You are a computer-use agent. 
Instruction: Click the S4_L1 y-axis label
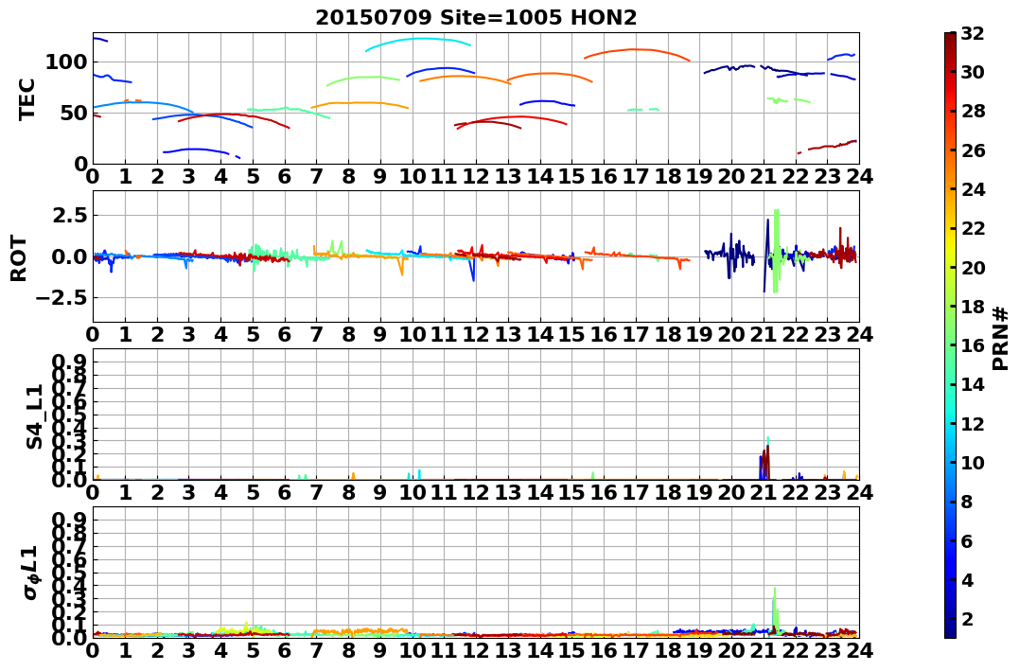tap(34, 416)
